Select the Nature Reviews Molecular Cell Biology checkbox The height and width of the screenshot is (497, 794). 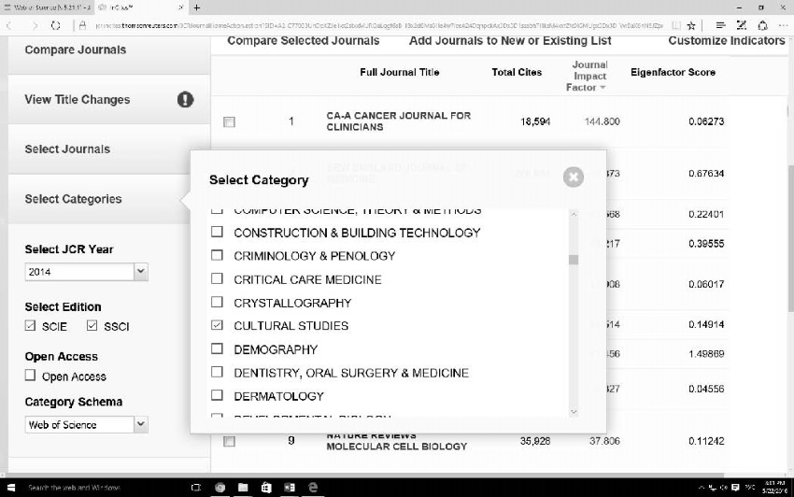(x=230, y=441)
